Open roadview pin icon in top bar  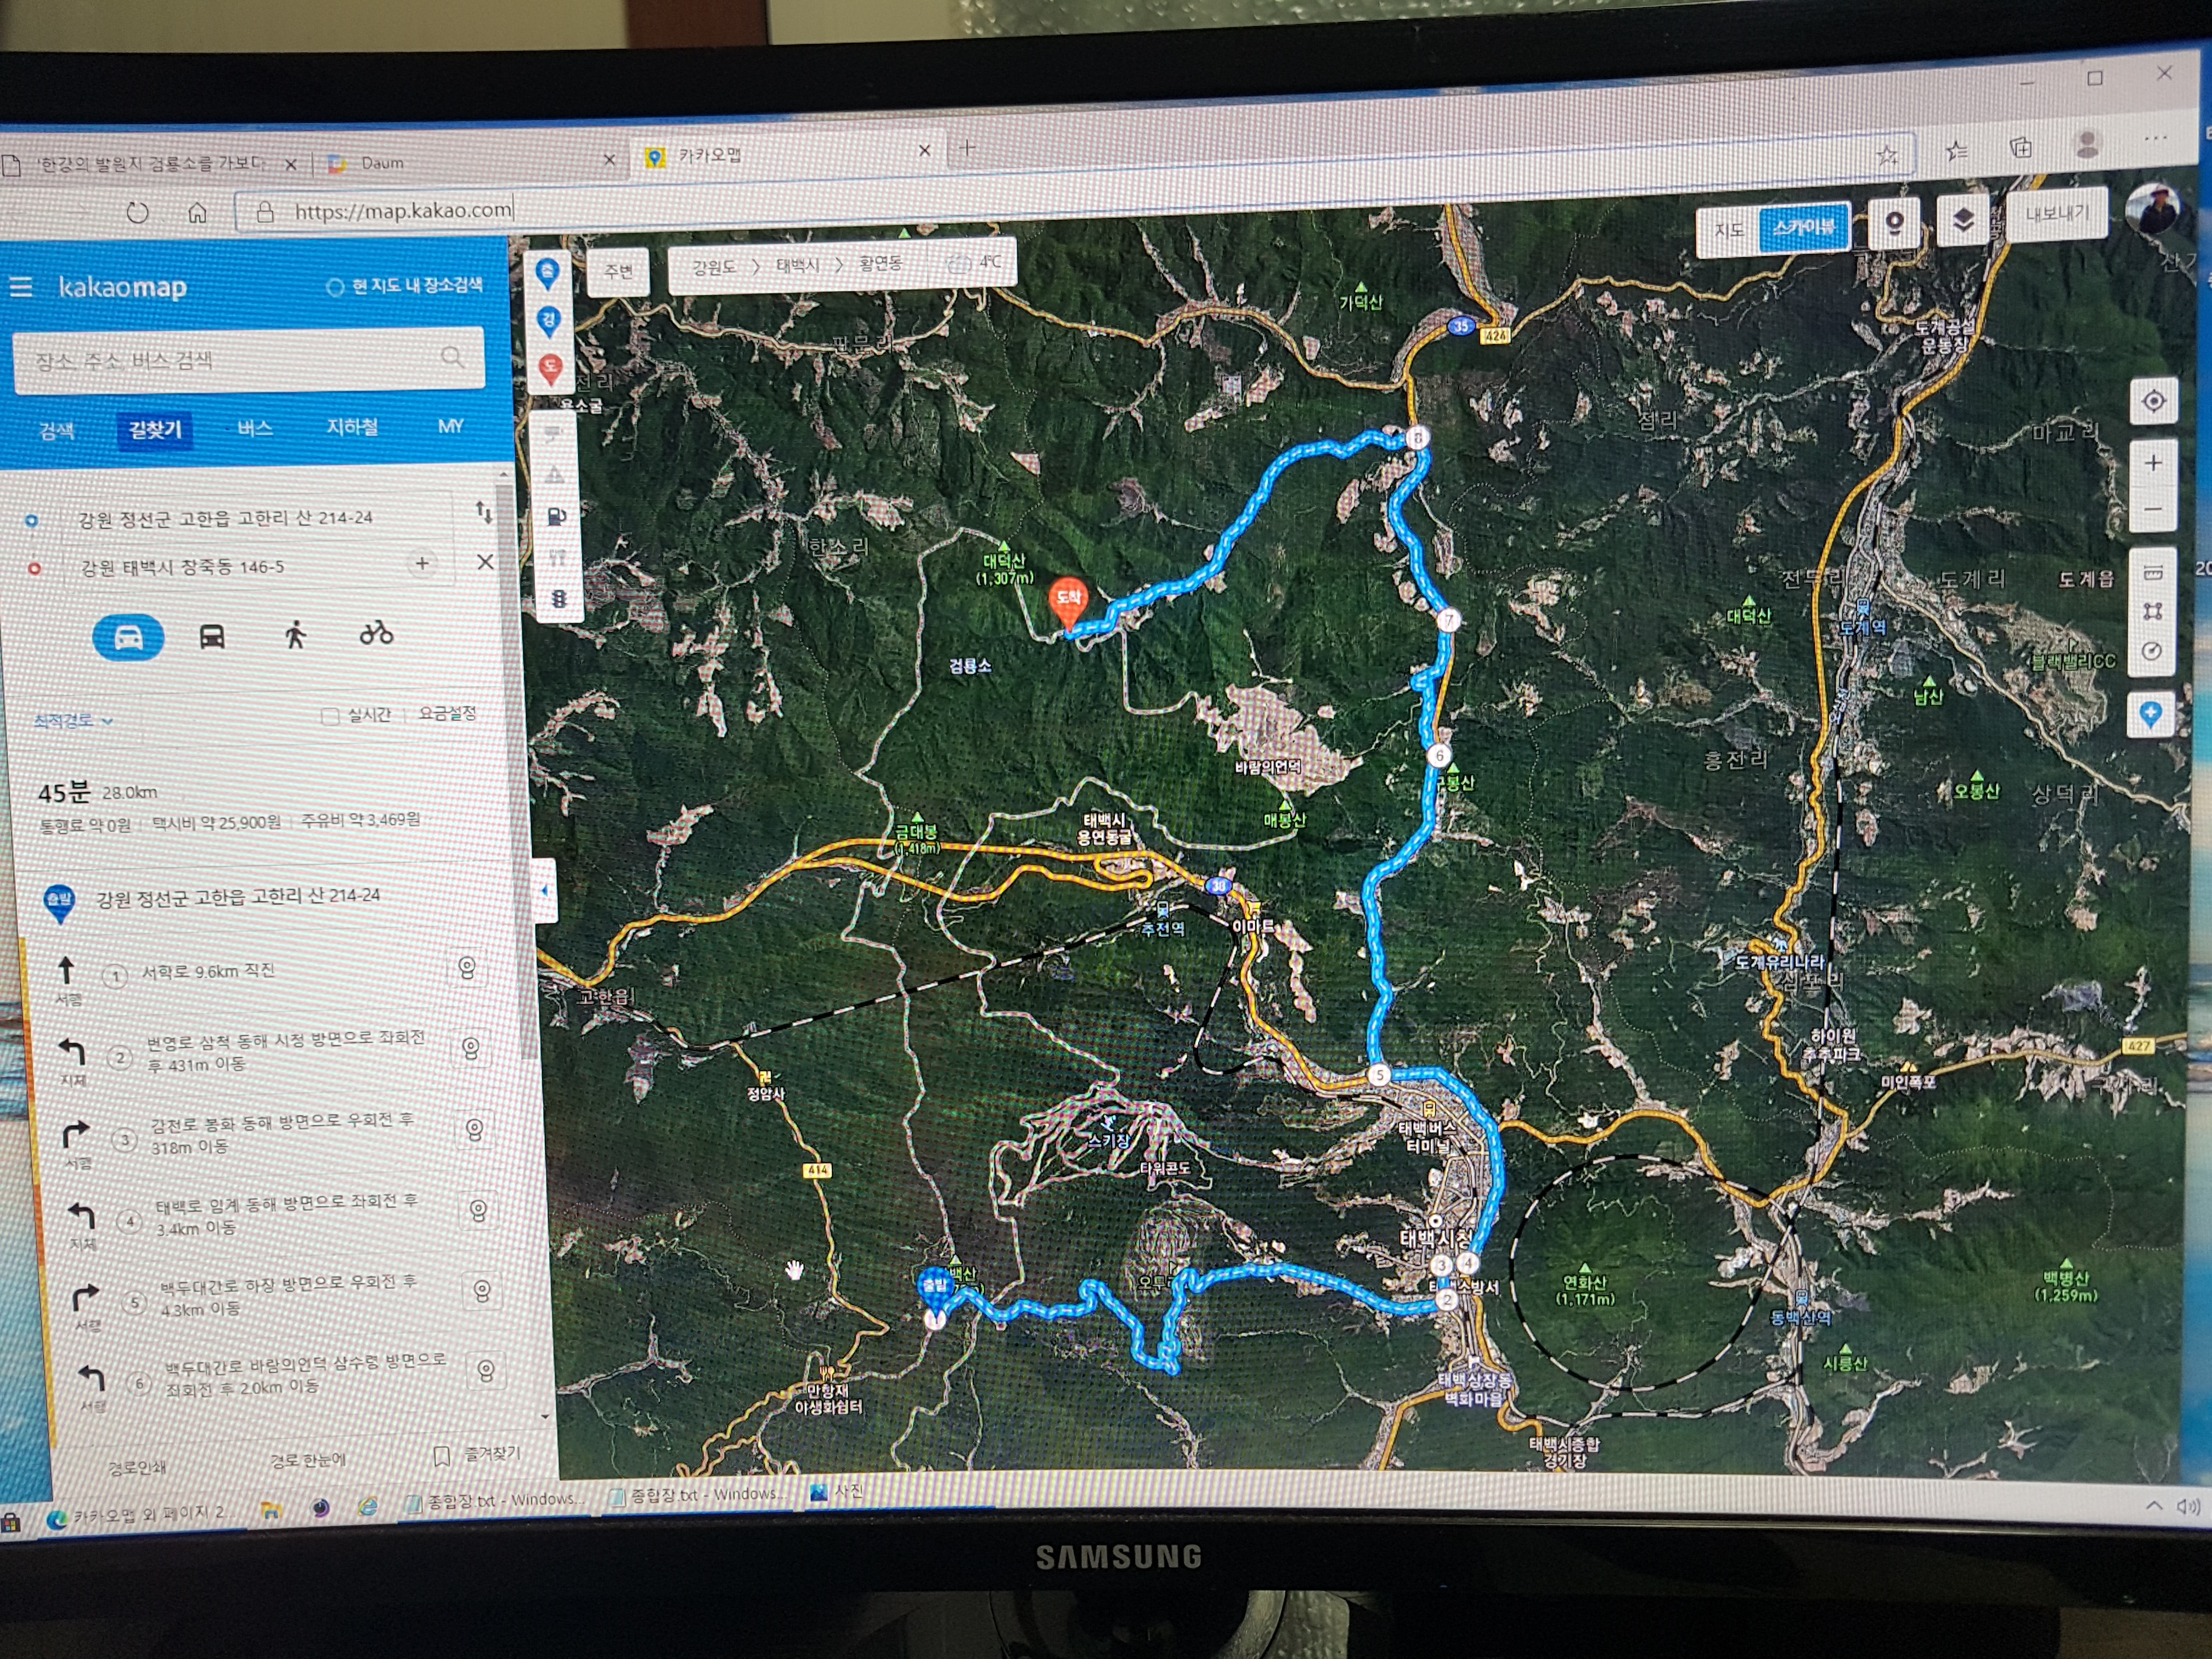(1894, 223)
